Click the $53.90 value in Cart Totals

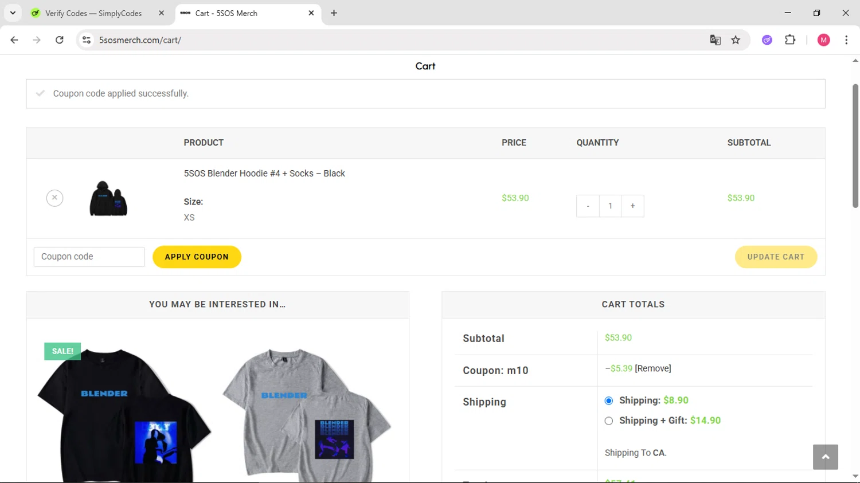(618, 337)
